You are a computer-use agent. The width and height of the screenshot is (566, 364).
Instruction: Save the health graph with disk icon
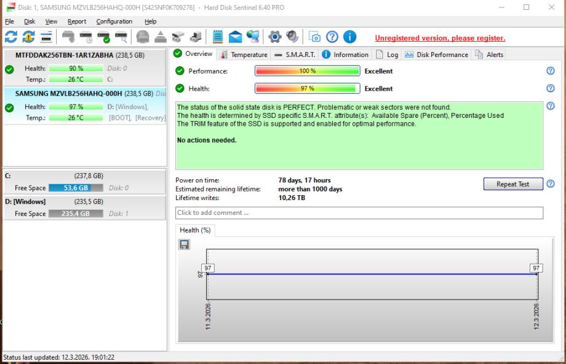pos(184,244)
